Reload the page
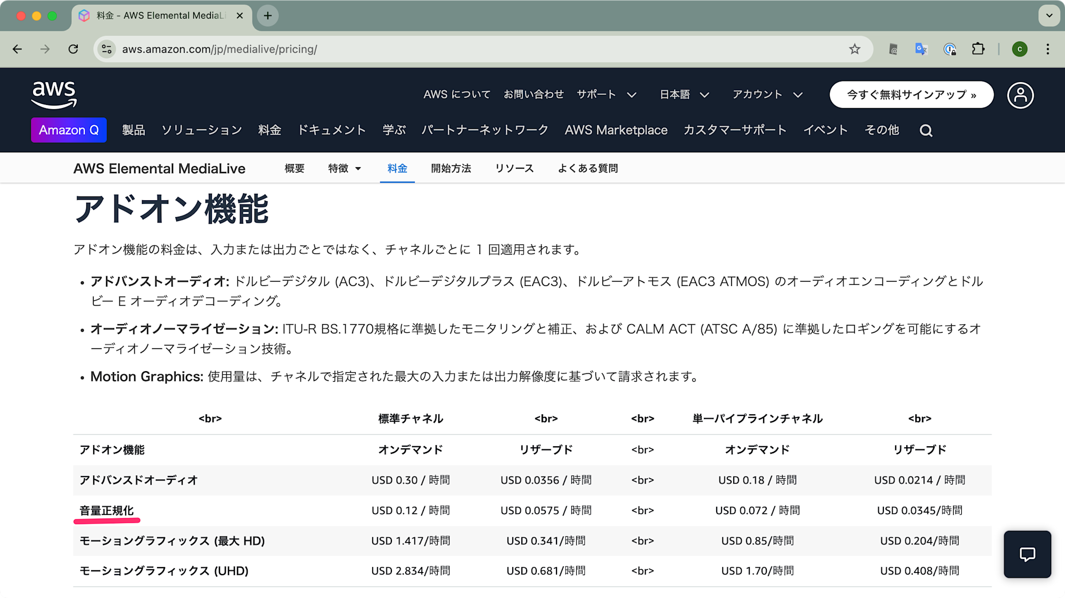The width and height of the screenshot is (1065, 598). click(x=73, y=49)
